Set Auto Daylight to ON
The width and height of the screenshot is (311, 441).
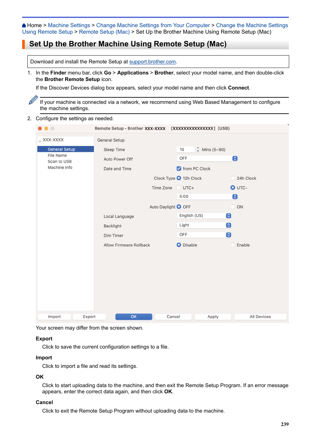[x=233, y=207]
